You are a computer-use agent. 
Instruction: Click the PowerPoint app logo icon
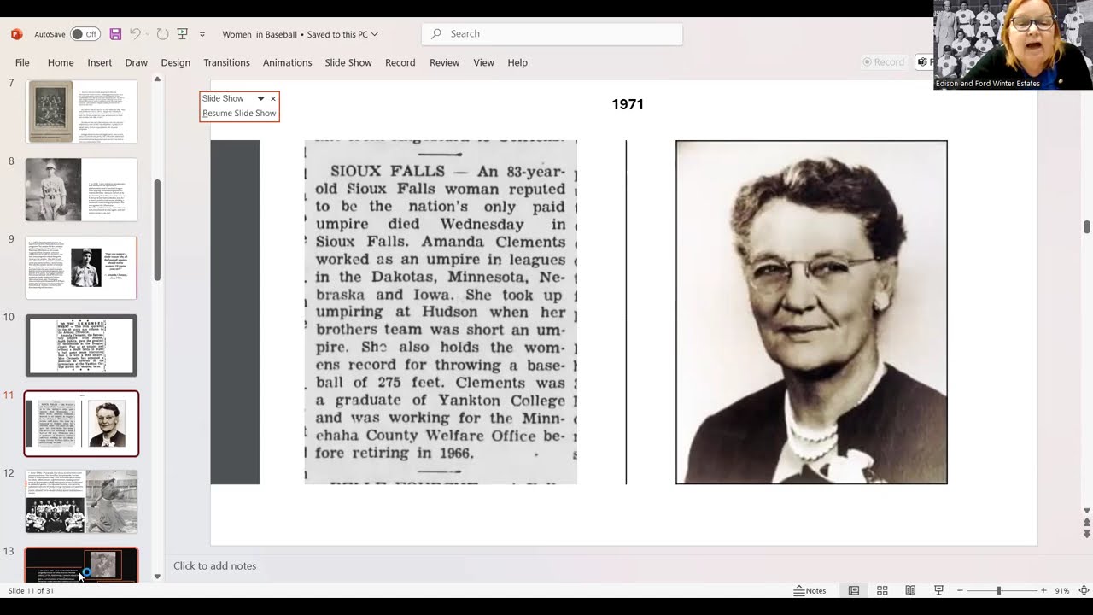[16, 34]
